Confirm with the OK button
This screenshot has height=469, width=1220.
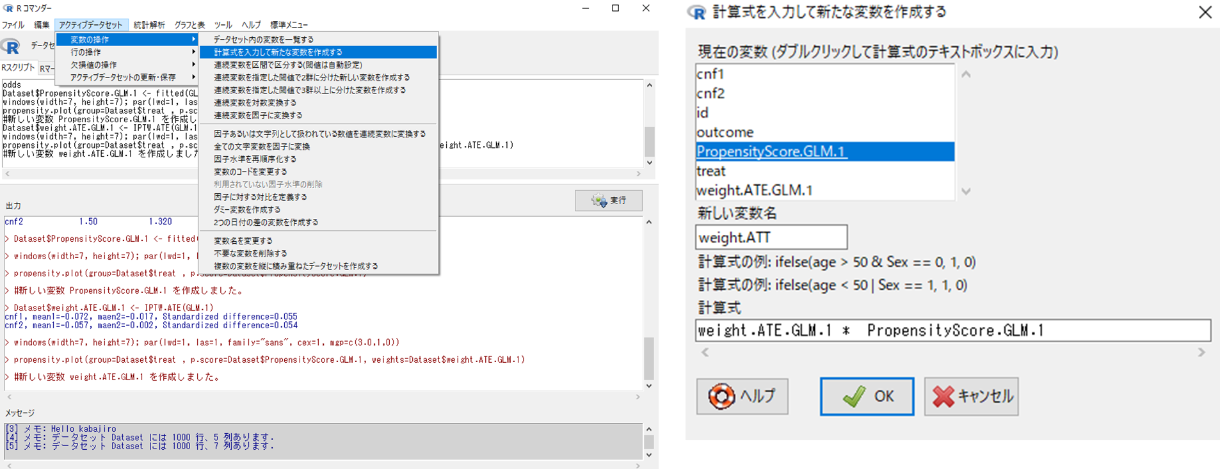tap(867, 396)
